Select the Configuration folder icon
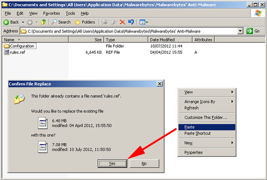267x180 pixels. click(6, 46)
